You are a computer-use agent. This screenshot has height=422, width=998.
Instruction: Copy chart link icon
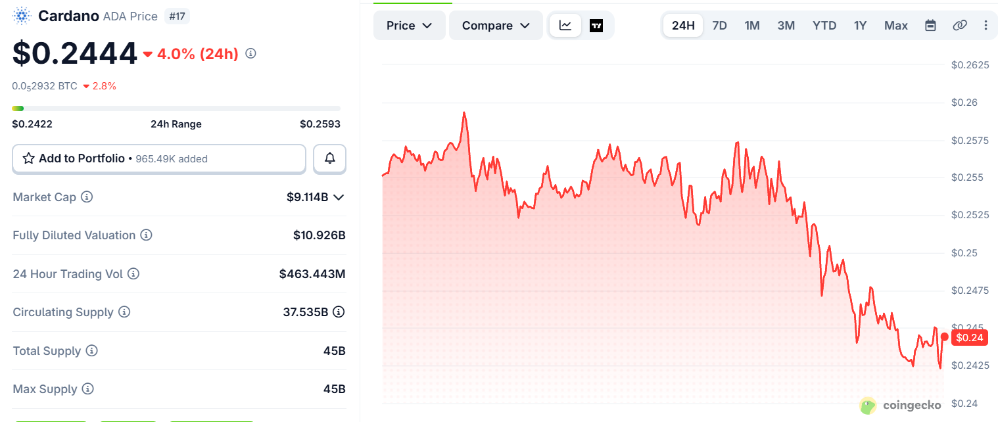pyautogui.click(x=960, y=26)
